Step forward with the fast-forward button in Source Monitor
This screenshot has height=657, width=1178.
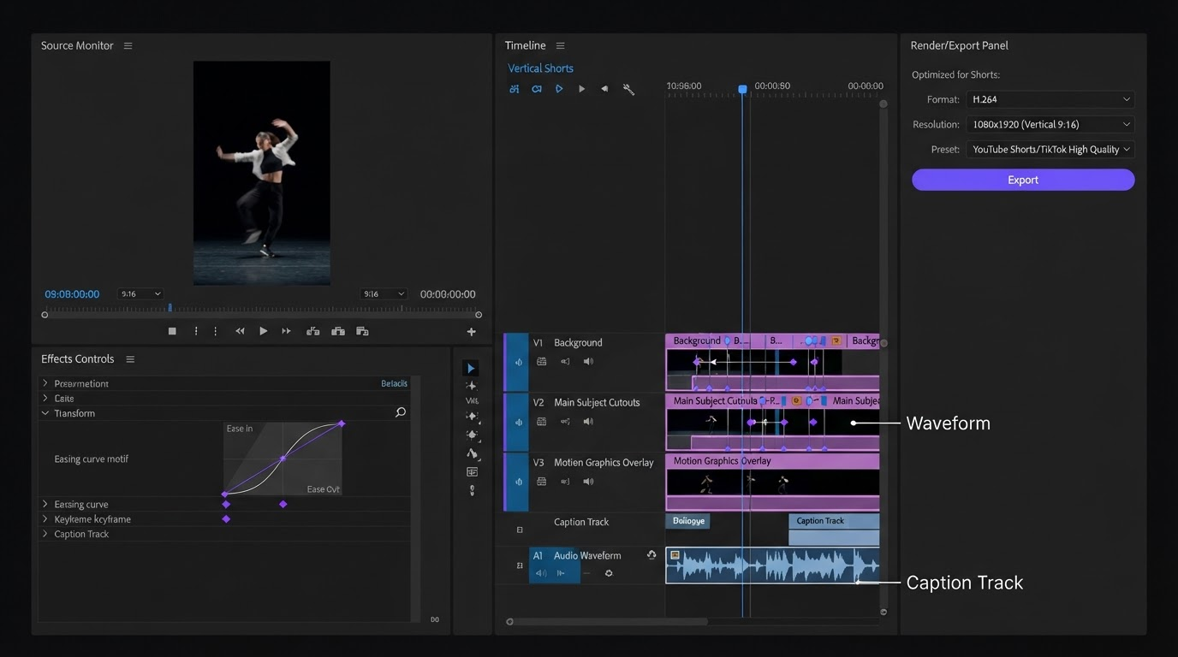click(286, 331)
